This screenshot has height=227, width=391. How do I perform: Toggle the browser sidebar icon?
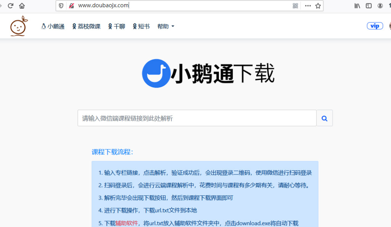pyautogui.click(x=368, y=6)
